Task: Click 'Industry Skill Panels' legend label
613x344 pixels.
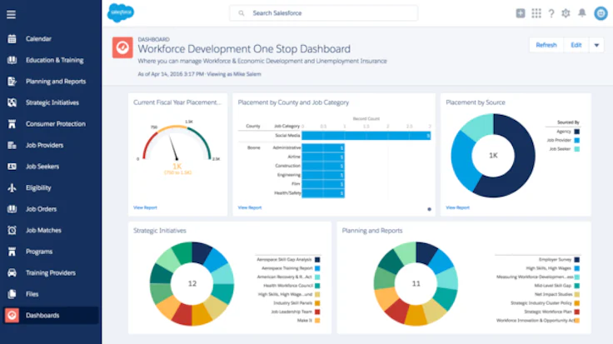Action: click(293, 303)
